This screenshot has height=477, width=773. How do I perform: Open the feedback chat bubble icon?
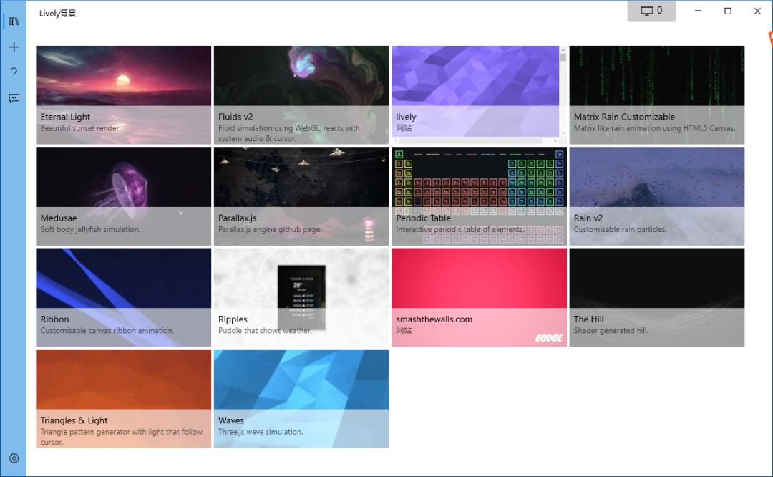tap(14, 98)
